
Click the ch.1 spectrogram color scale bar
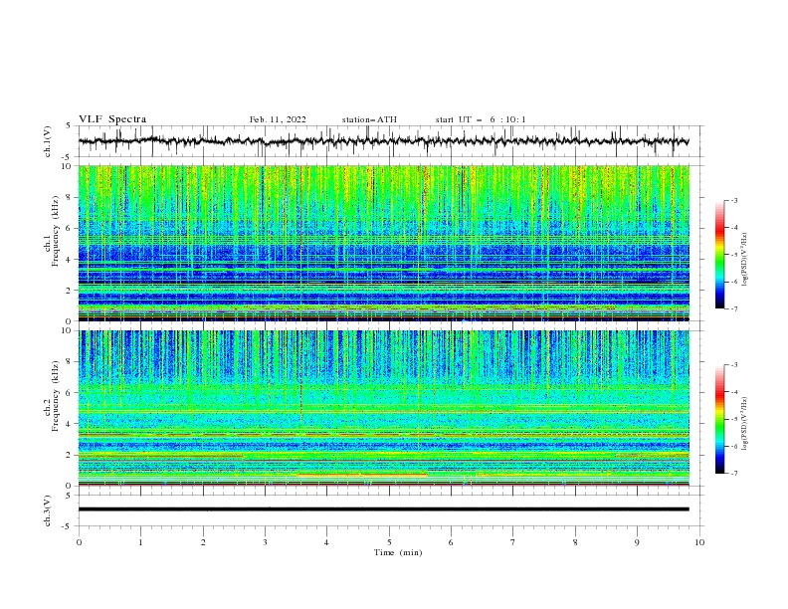click(x=719, y=255)
